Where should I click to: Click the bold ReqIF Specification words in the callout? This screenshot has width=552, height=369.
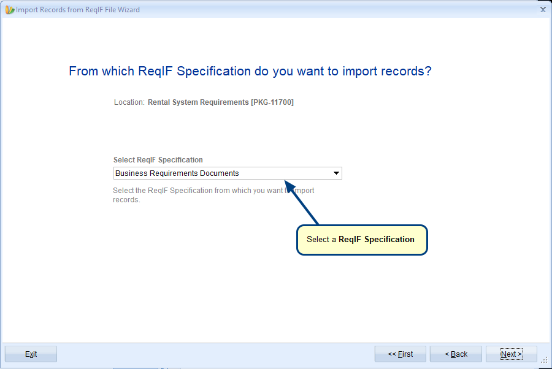click(x=377, y=240)
